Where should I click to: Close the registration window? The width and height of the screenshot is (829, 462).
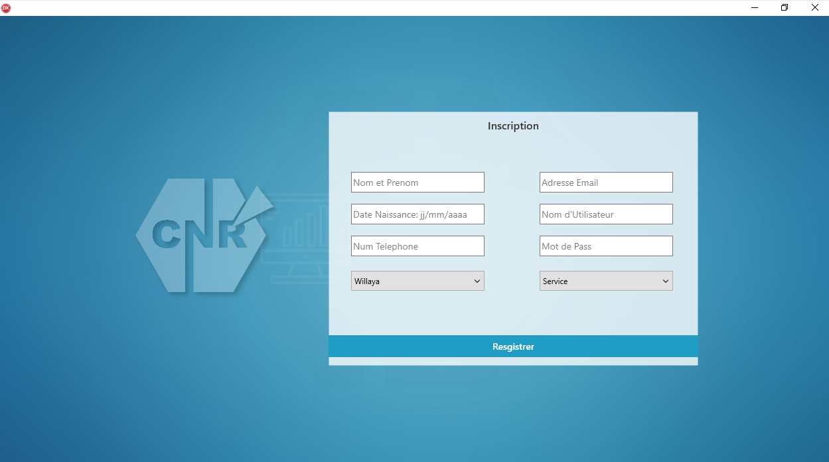point(814,8)
